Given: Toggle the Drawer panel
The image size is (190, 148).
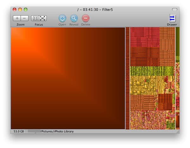Looking at the screenshot, I should coord(172,18).
